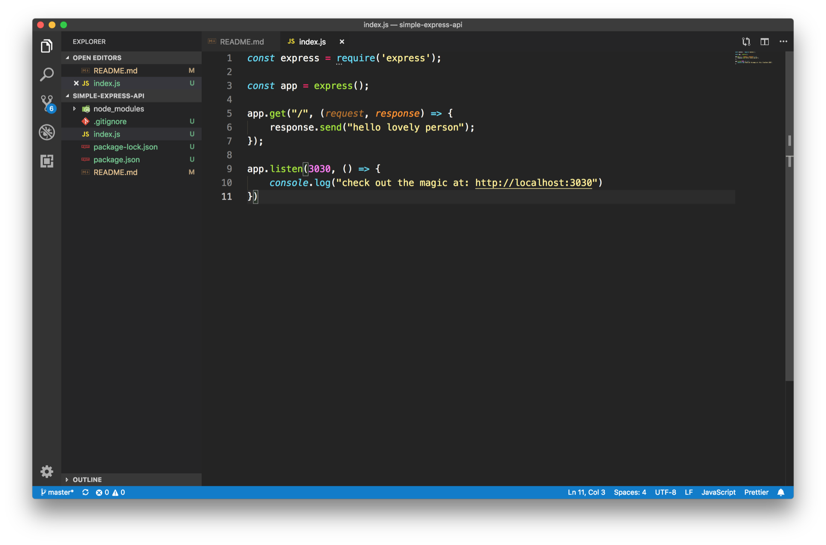This screenshot has height=545, width=826.
Task: Click the Open Changes compare icon
Action: tap(746, 42)
